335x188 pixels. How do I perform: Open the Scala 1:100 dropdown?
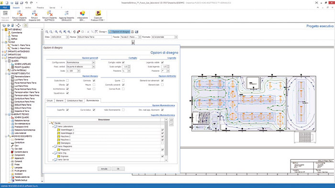pyautogui.click(x=78, y=71)
